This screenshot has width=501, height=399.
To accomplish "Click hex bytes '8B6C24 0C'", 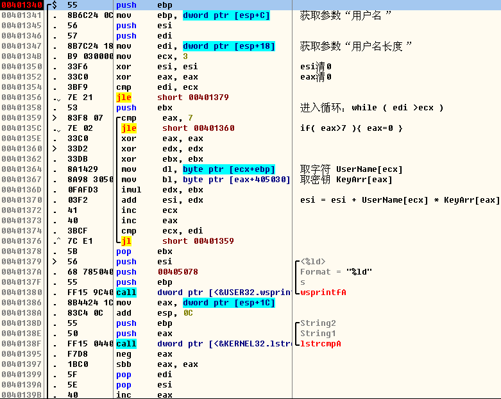I will click(90, 15).
